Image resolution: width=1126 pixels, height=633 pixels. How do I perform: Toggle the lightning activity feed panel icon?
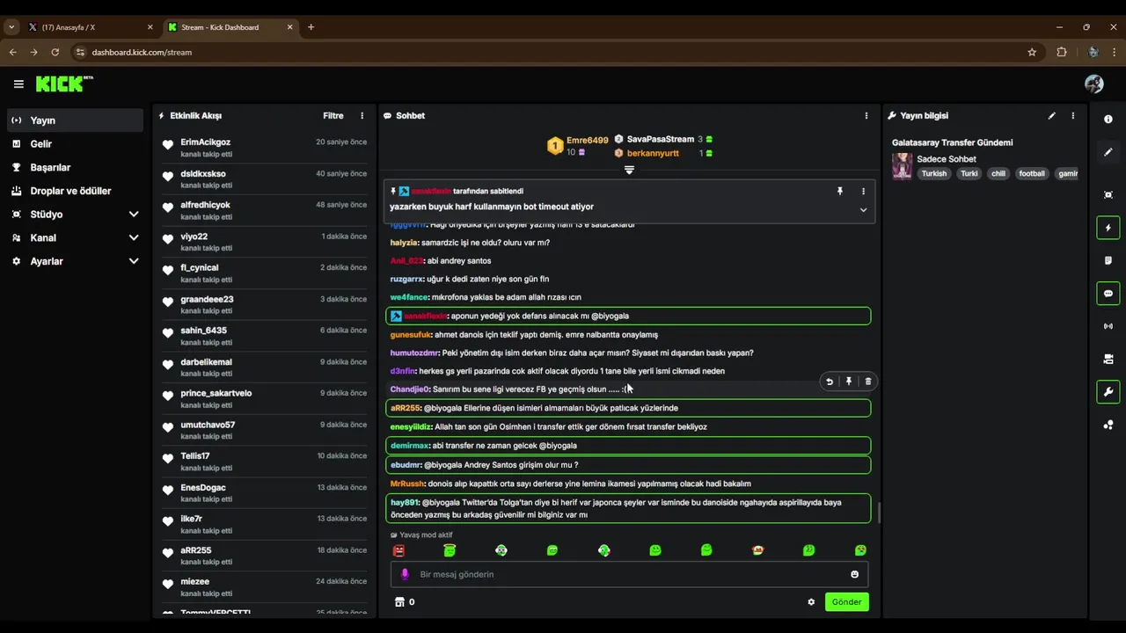pyautogui.click(x=1108, y=228)
